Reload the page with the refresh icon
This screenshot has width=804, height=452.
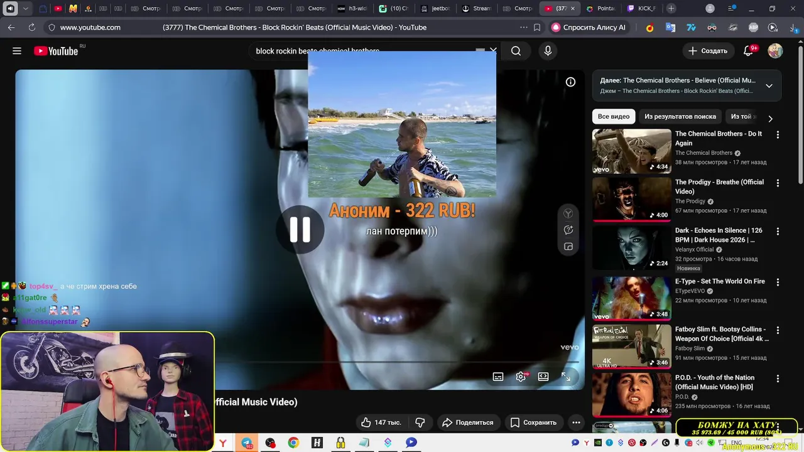pos(32,28)
